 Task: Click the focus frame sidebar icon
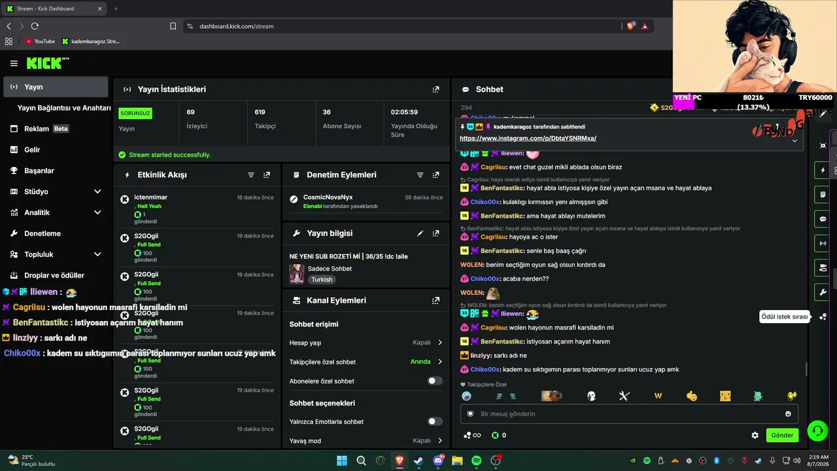click(x=823, y=145)
